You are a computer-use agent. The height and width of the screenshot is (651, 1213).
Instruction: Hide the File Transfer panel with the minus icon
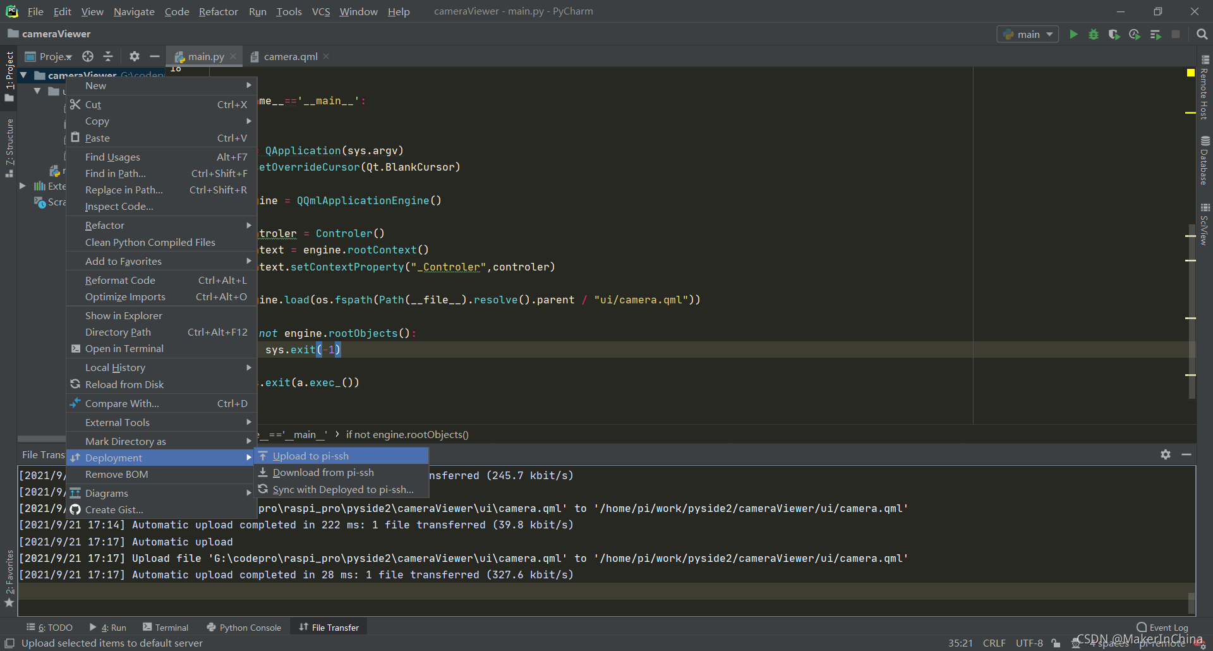click(1186, 454)
